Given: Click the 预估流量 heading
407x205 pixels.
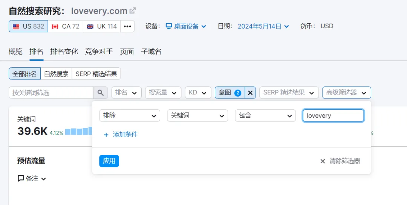Looking at the screenshot, I should [x=31, y=161].
